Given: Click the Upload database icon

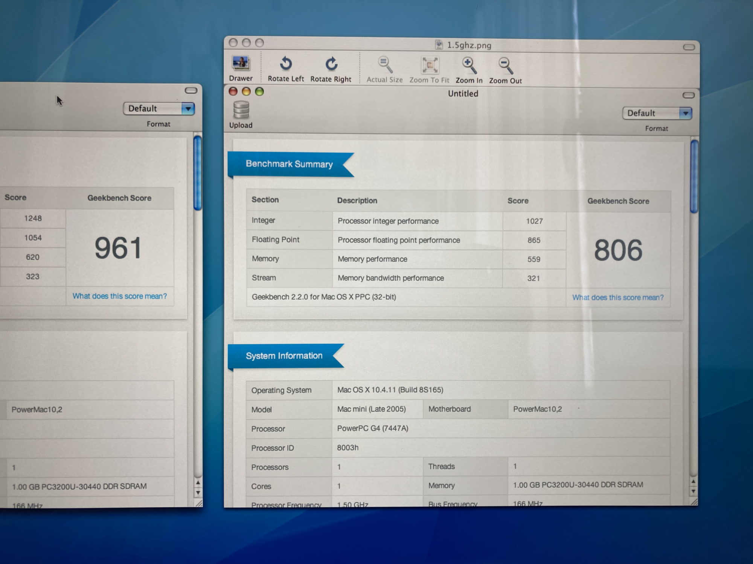Looking at the screenshot, I should point(241,111).
